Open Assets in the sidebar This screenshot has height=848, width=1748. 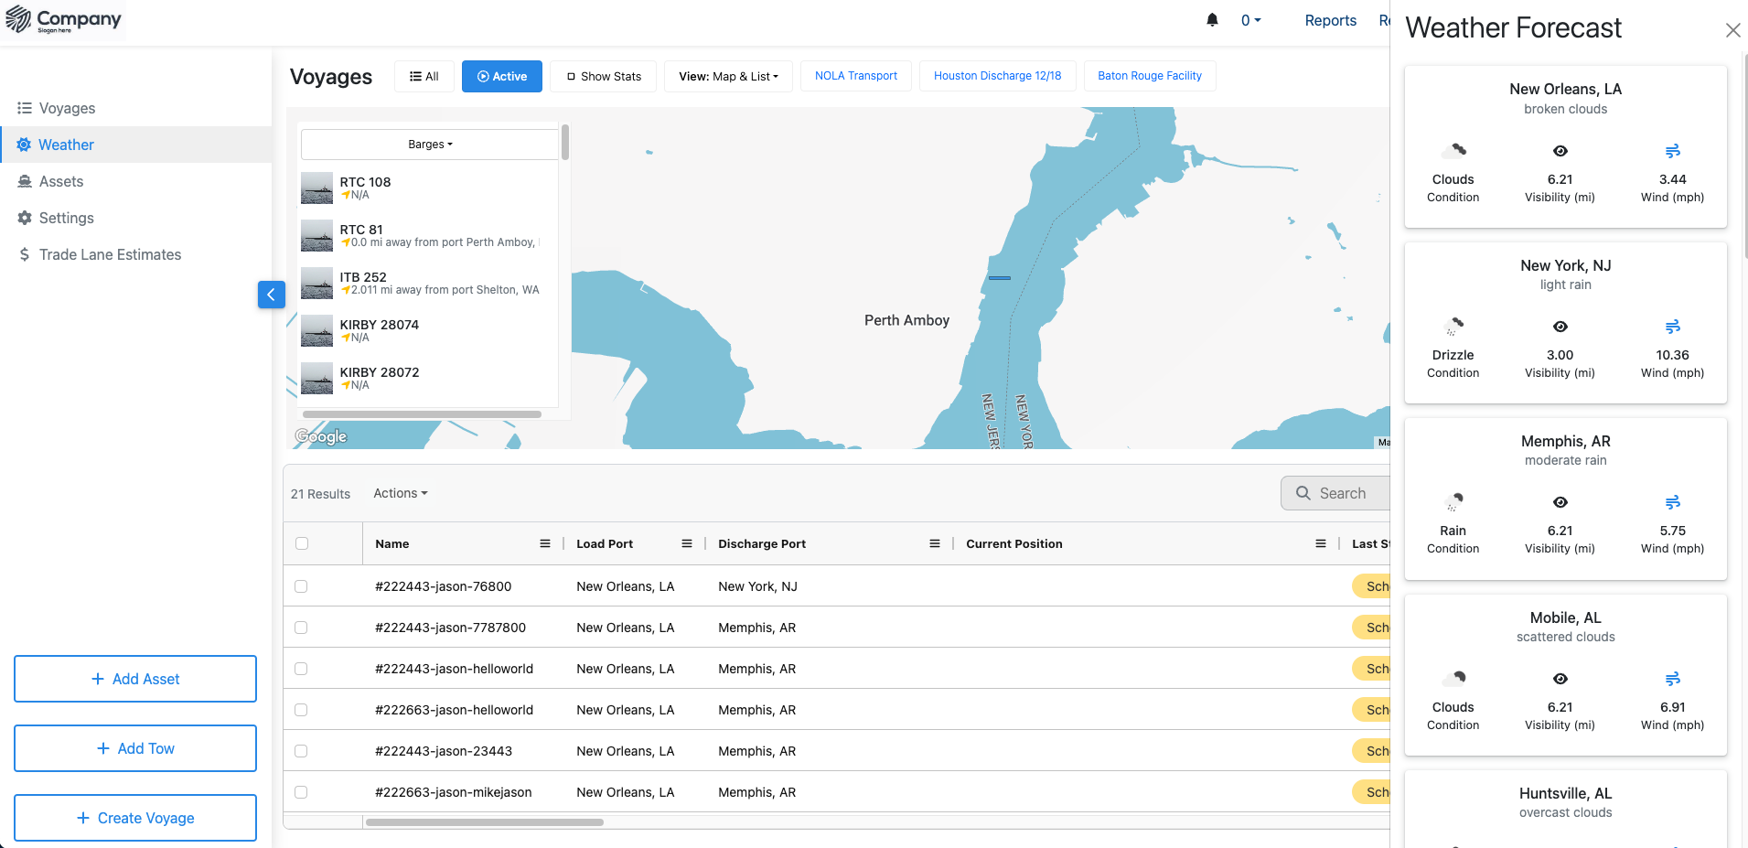[61, 181]
